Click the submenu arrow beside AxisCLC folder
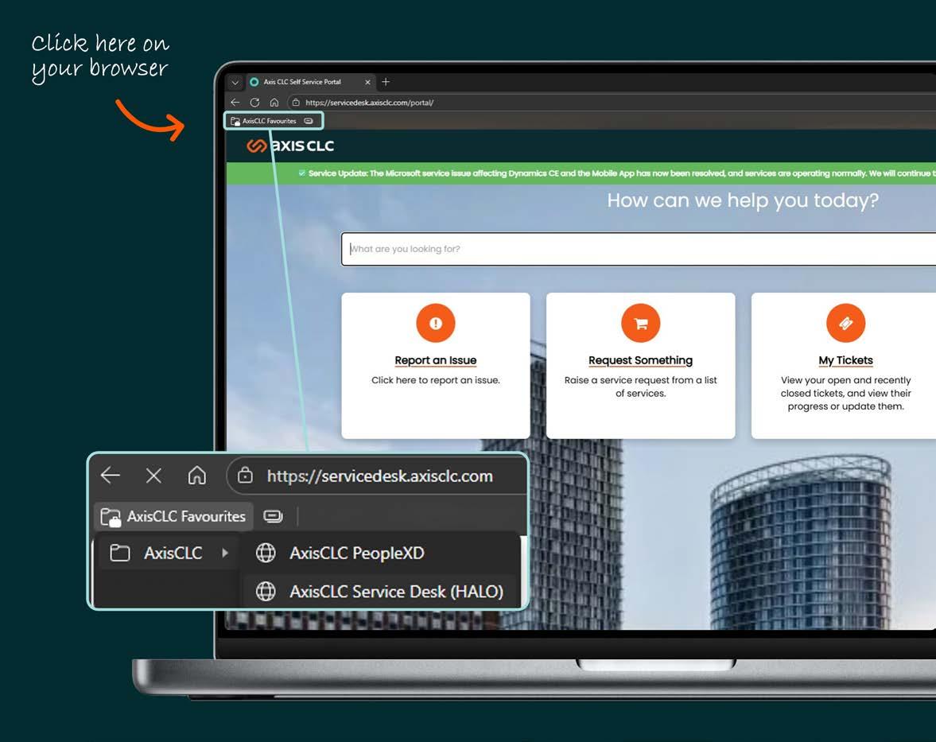The width and height of the screenshot is (936, 742). tap(225, 554)
